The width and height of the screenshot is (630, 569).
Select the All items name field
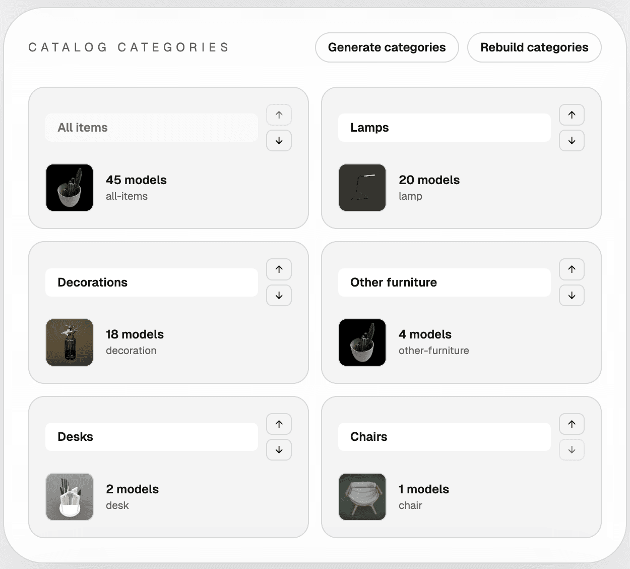pos(151,128)
